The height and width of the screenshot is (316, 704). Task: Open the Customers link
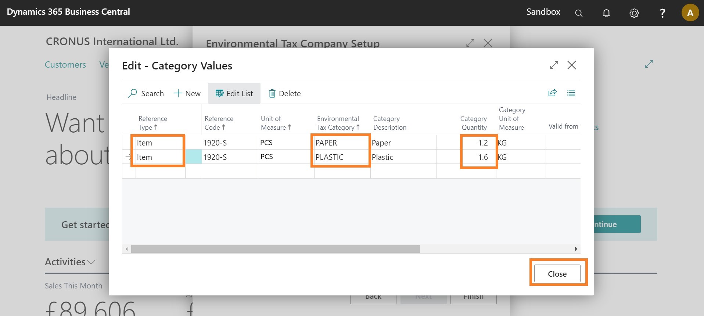click(x=65, y=65)
